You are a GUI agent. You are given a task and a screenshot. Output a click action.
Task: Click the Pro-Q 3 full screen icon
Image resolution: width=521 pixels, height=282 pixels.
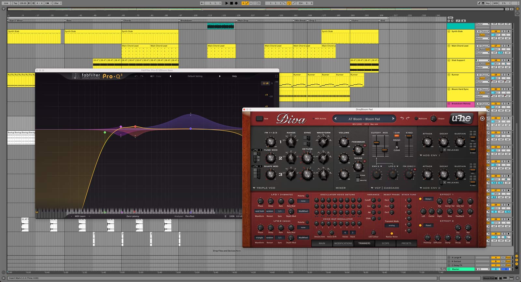pyautogui.click(x=277, y=76)
